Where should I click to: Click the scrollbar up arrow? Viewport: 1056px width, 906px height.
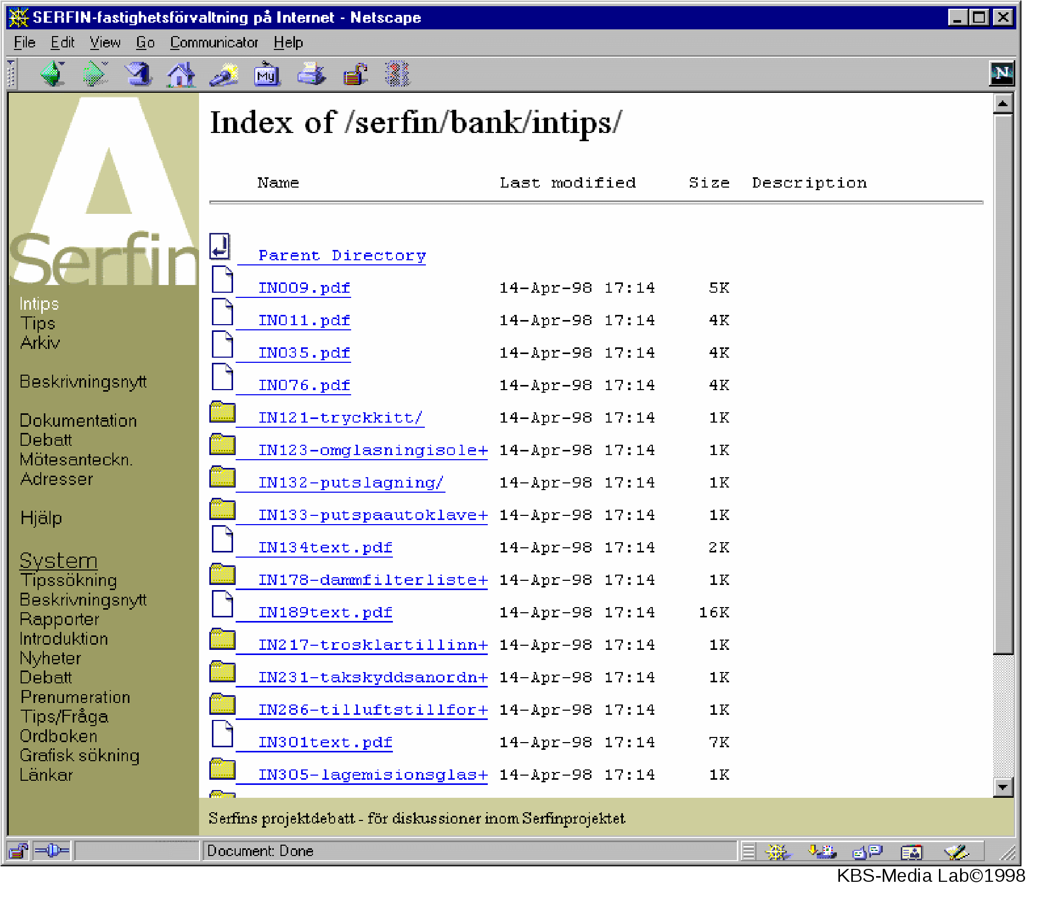pos(1003,104)
